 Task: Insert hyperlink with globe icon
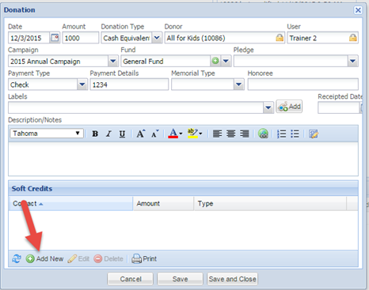point(263,134)
